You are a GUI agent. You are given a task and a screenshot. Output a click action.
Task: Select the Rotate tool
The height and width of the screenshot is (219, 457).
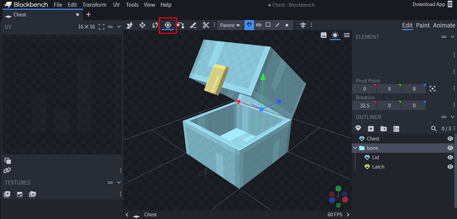point(155,25)
